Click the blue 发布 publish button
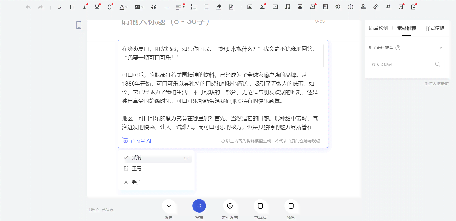 click(x=199, y=206)
